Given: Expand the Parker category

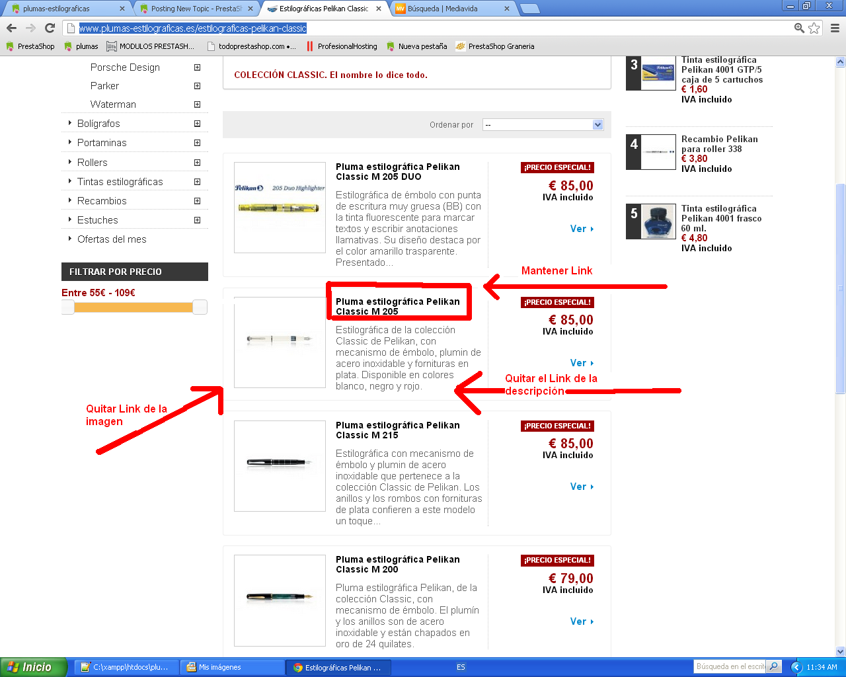Looking at the screenshot, I should pyautogui.click(x=197, y=86).
